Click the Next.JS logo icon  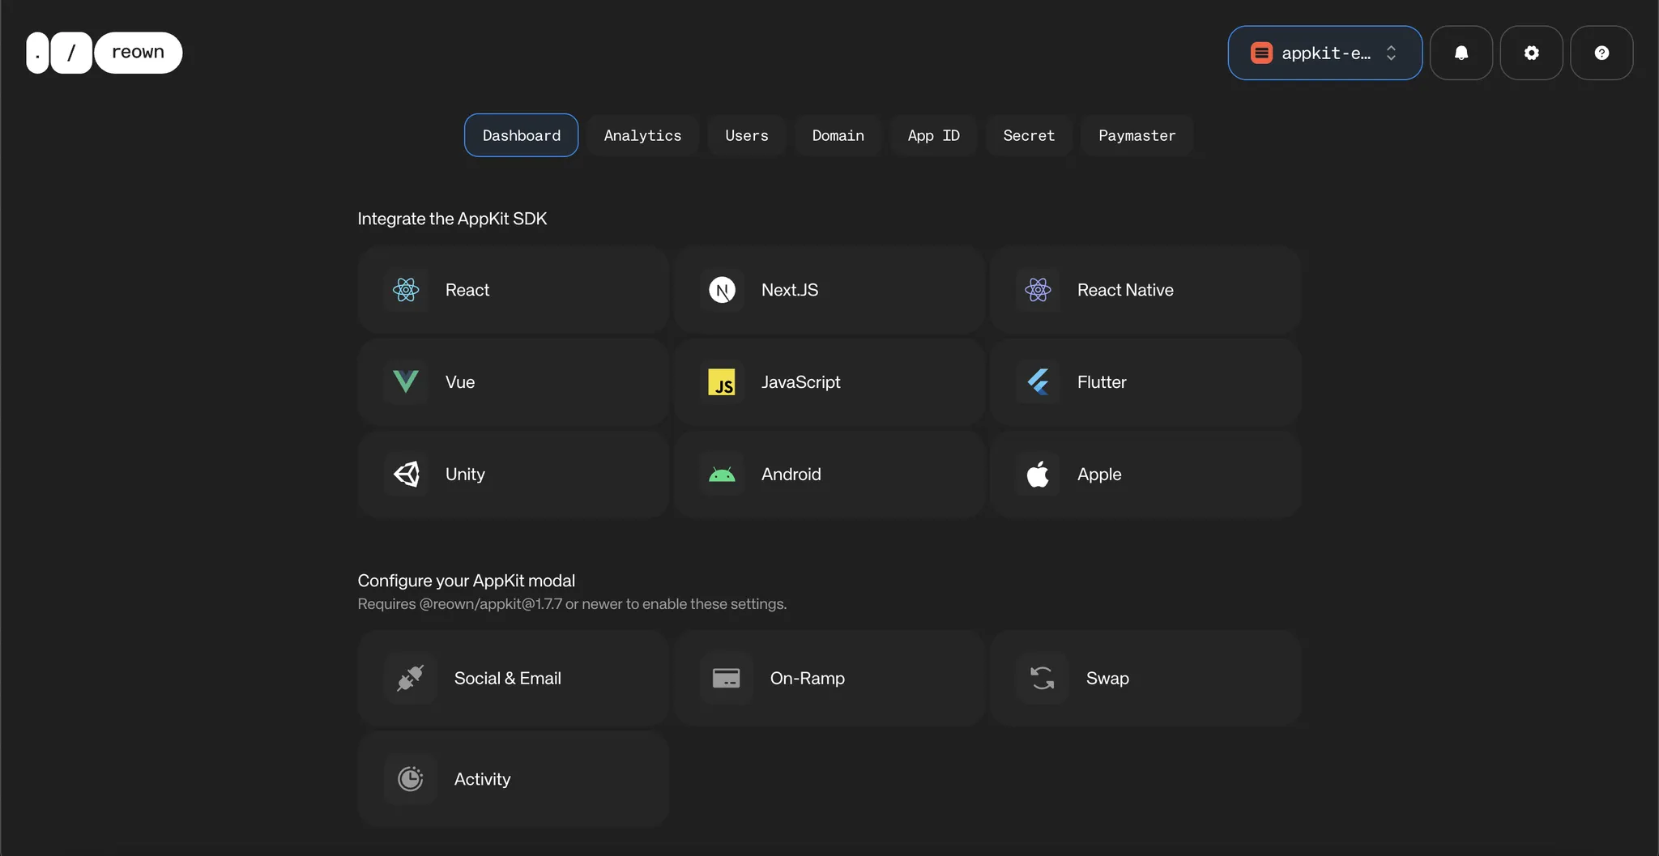pos(722,289)
